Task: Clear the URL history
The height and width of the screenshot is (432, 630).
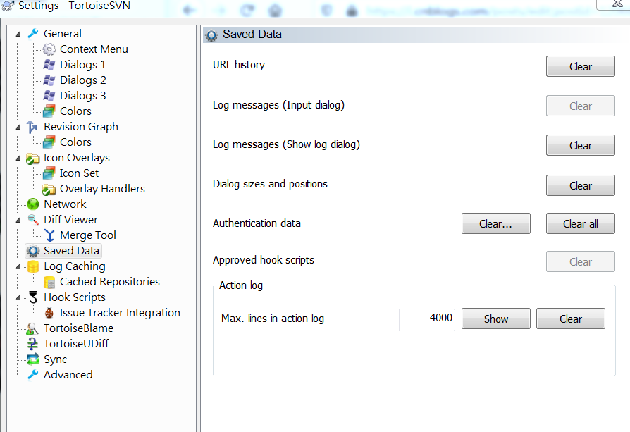Action: pyautogui.click(x=580, y=66)
